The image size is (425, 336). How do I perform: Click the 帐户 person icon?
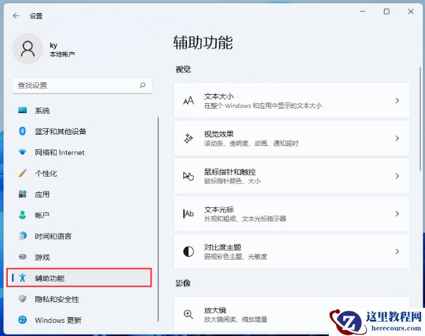coord(22,215)
